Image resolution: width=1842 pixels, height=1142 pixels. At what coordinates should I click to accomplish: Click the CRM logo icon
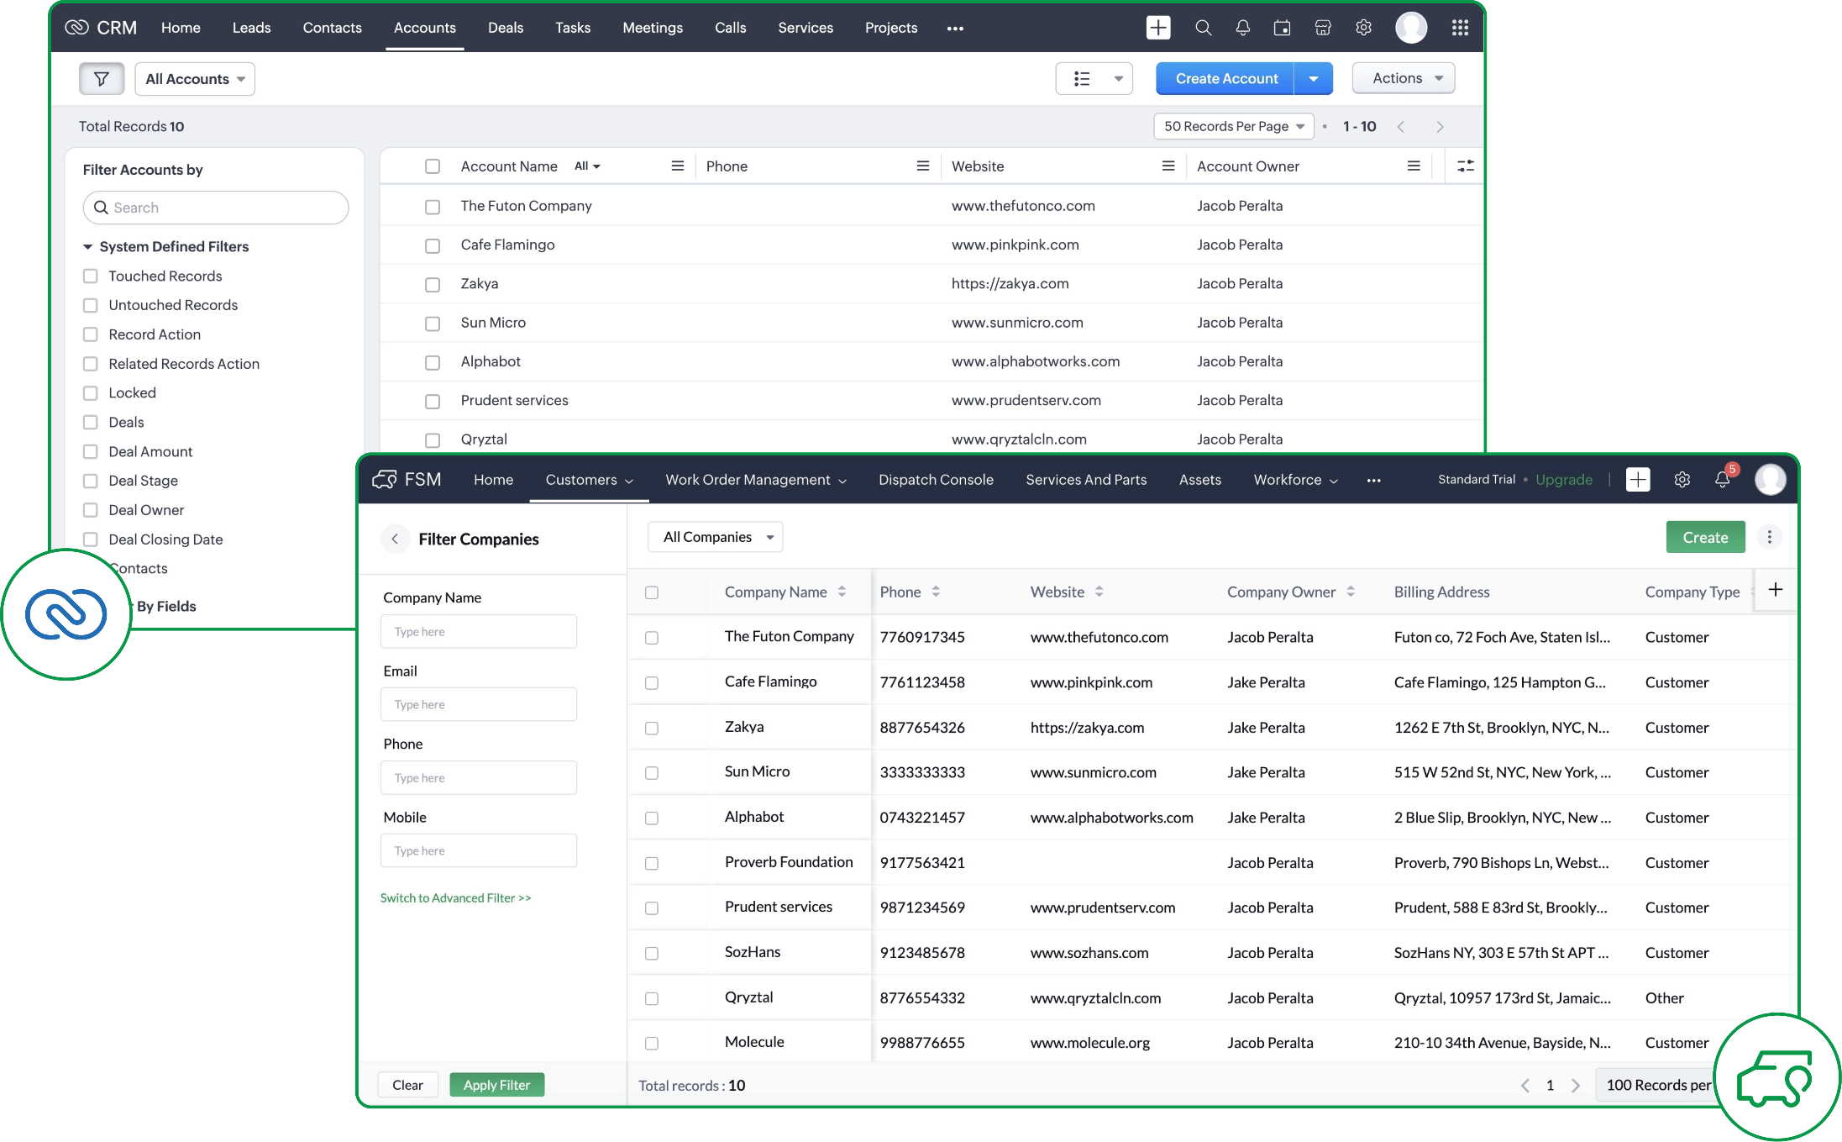pyautogui.click(x=76, y=28)
